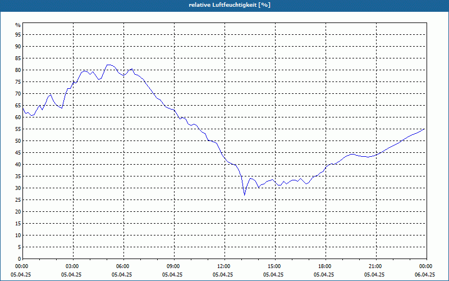Click the y-axis value 95
The image size is (449, 281).
(18, 35)
